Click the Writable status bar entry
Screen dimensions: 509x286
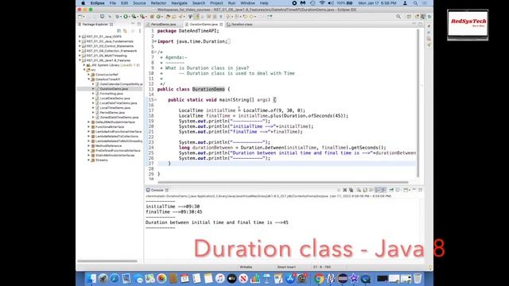pos(246,267)
